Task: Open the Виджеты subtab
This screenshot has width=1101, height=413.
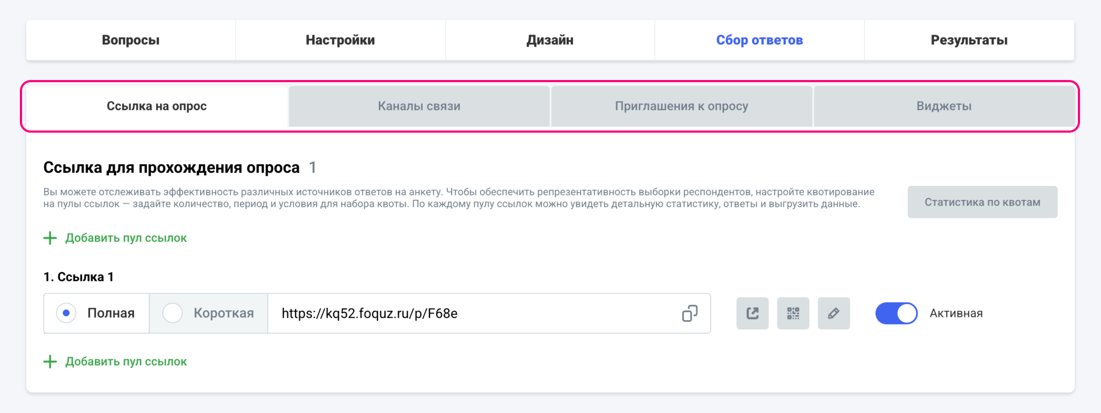Action: click(943, 106)
